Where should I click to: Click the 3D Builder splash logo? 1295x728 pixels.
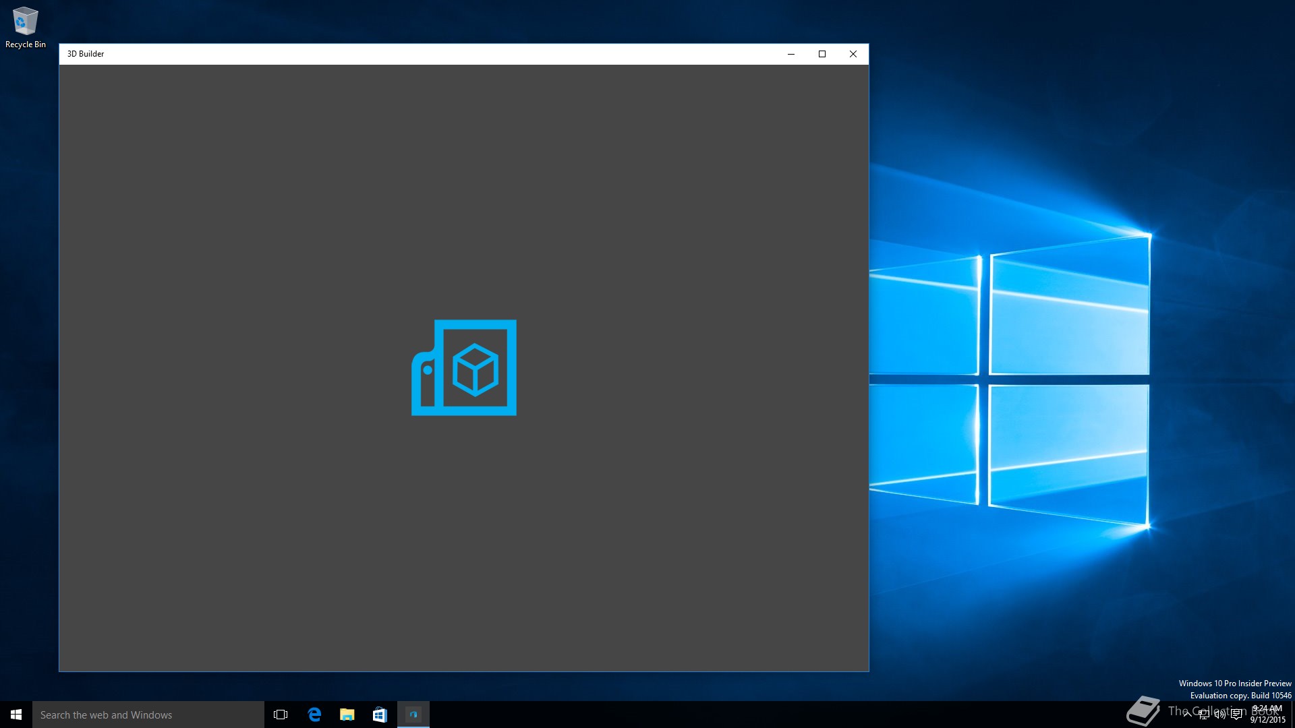coord(464,367)
